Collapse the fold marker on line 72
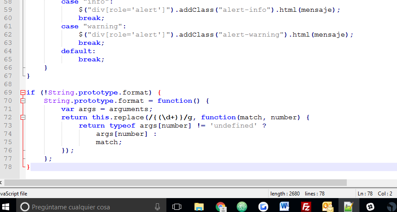Screen dimensions: 397x212 [23, 118]
